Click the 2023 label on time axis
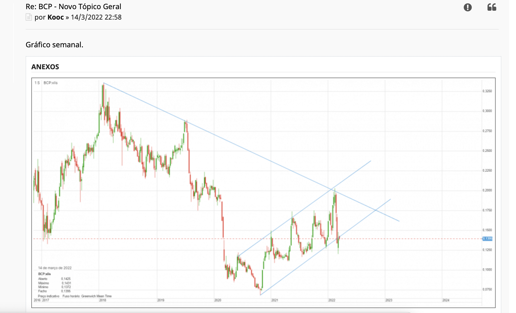 click(389, 300)
